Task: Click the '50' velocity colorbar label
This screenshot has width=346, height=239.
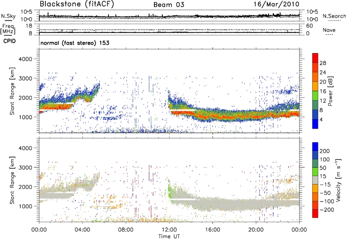Action: pos(323,168)
